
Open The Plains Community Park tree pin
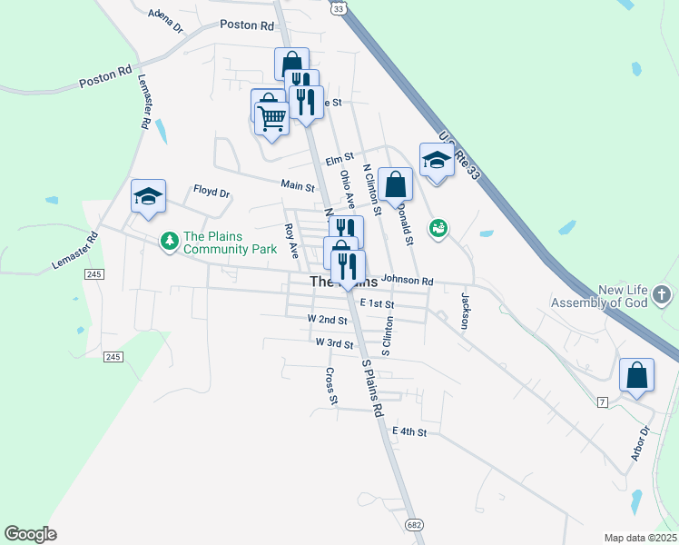click(170, 242)
